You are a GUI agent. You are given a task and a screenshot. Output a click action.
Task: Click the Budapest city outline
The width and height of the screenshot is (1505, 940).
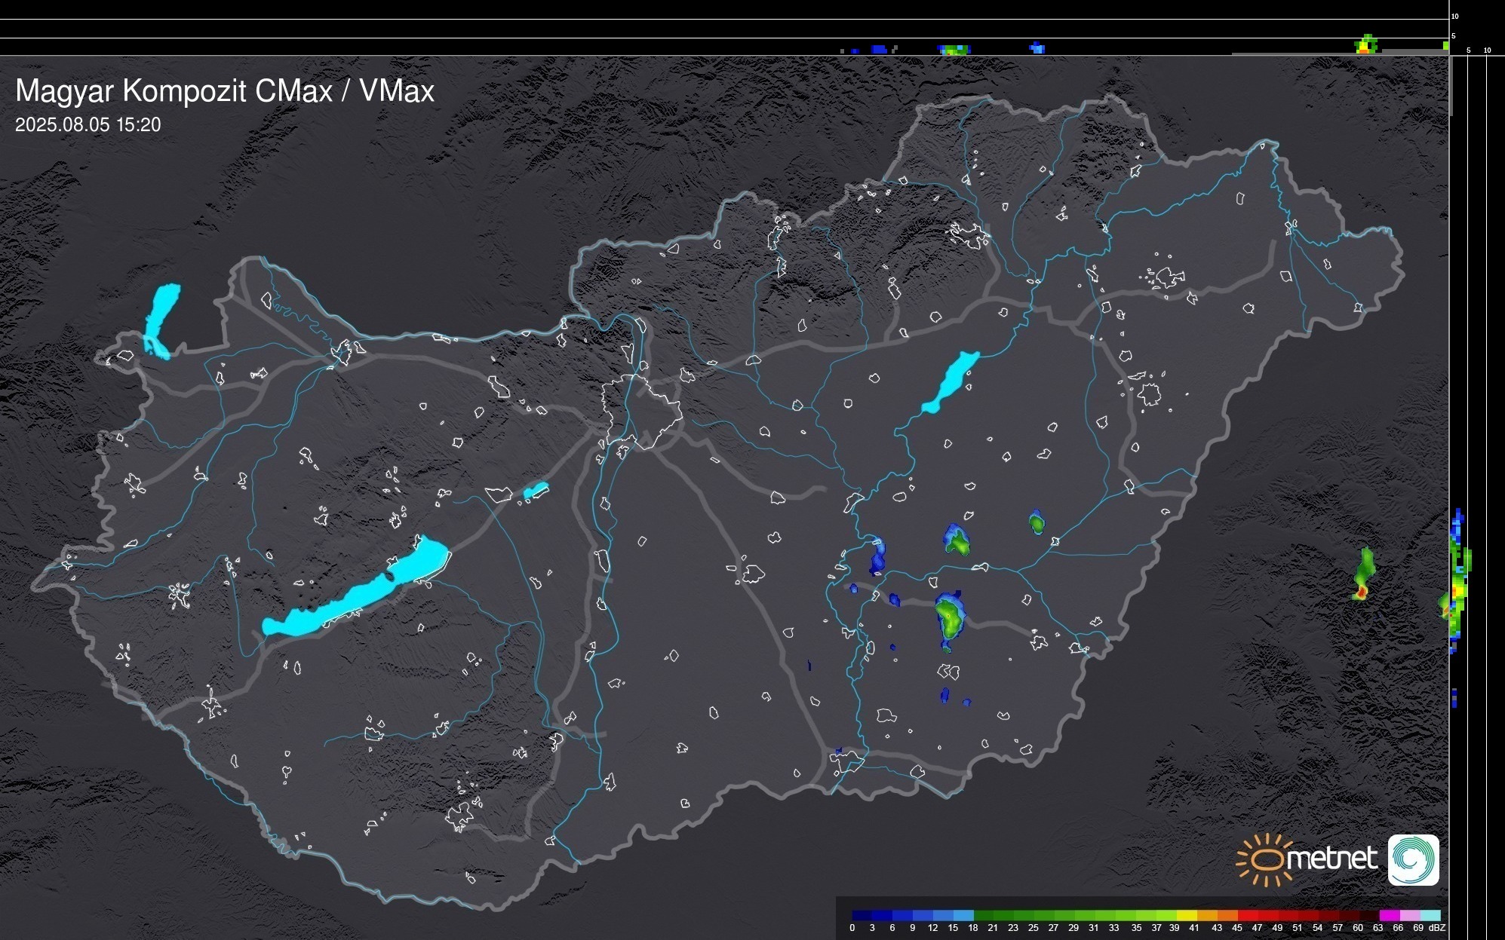(641, 411)
